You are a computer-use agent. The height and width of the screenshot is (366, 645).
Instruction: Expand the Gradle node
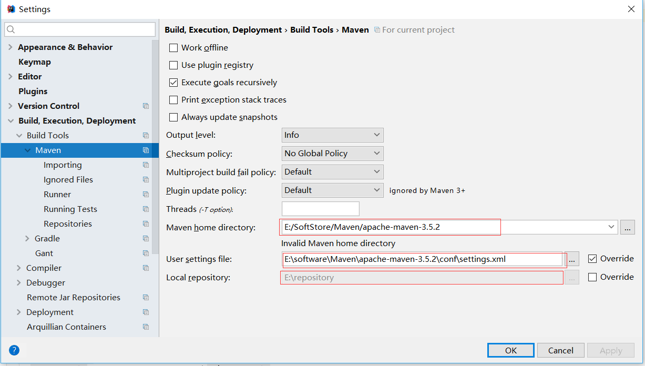[x=27, y=239]
